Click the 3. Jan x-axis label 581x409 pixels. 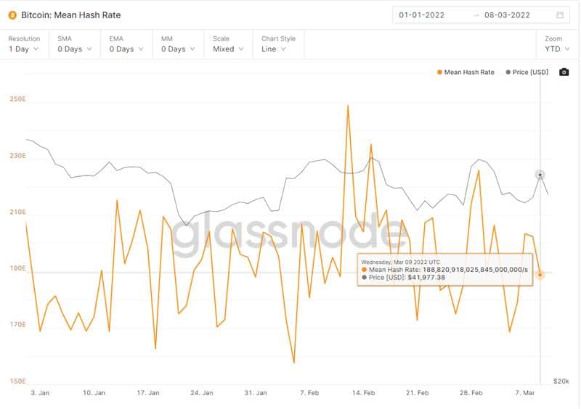(x=40, y=393)
